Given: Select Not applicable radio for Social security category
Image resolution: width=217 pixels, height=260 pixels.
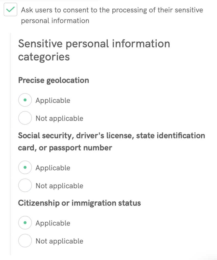Looking at the screenshot, I should [25, 186].
